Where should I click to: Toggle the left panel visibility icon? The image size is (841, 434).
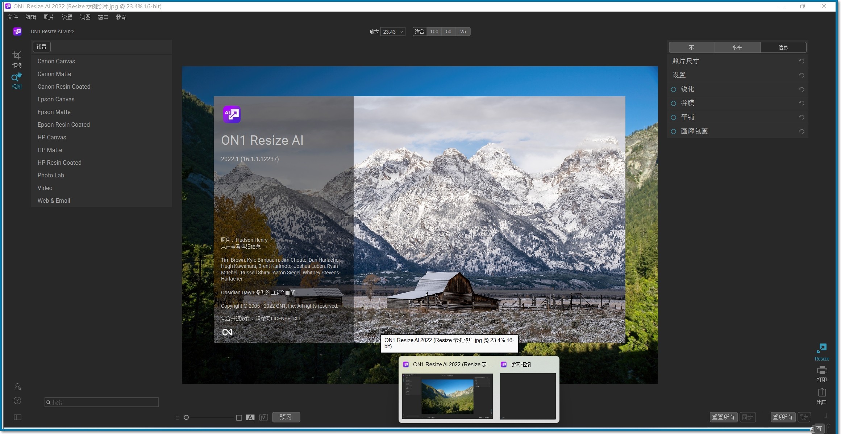[17, 417]
